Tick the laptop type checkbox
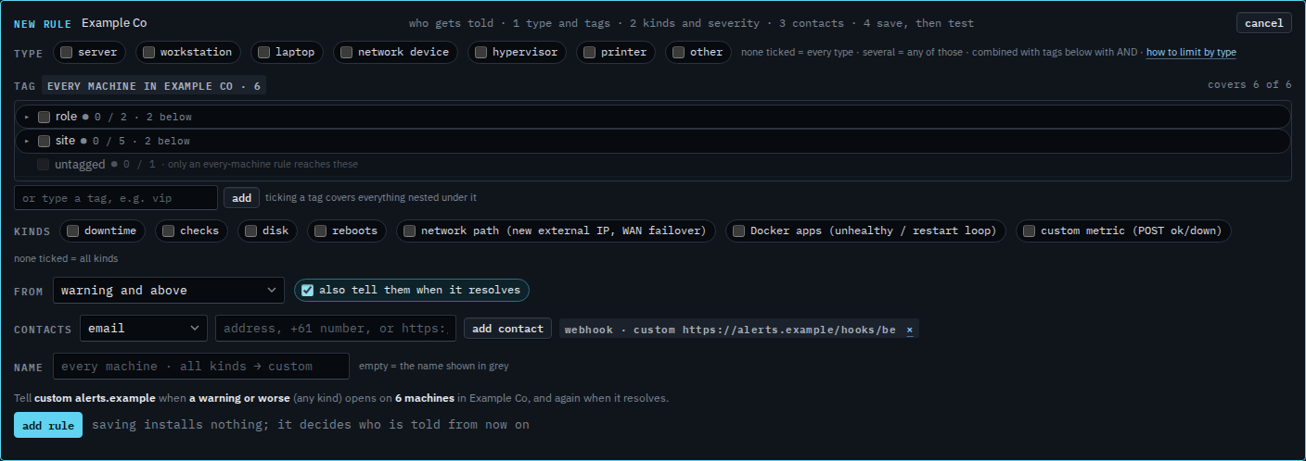1306x461 pixels. [x=264, y=53]
